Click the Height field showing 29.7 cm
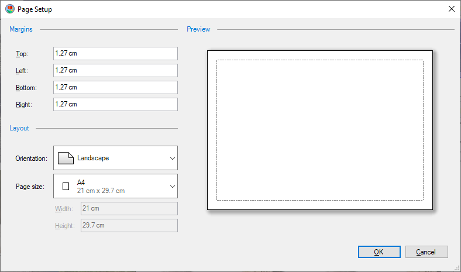Viewport: 461px width, 272px height. tap(128, 225)
